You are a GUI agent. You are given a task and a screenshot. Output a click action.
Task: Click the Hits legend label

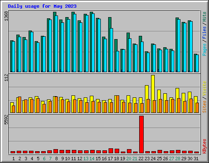(205, 17)
